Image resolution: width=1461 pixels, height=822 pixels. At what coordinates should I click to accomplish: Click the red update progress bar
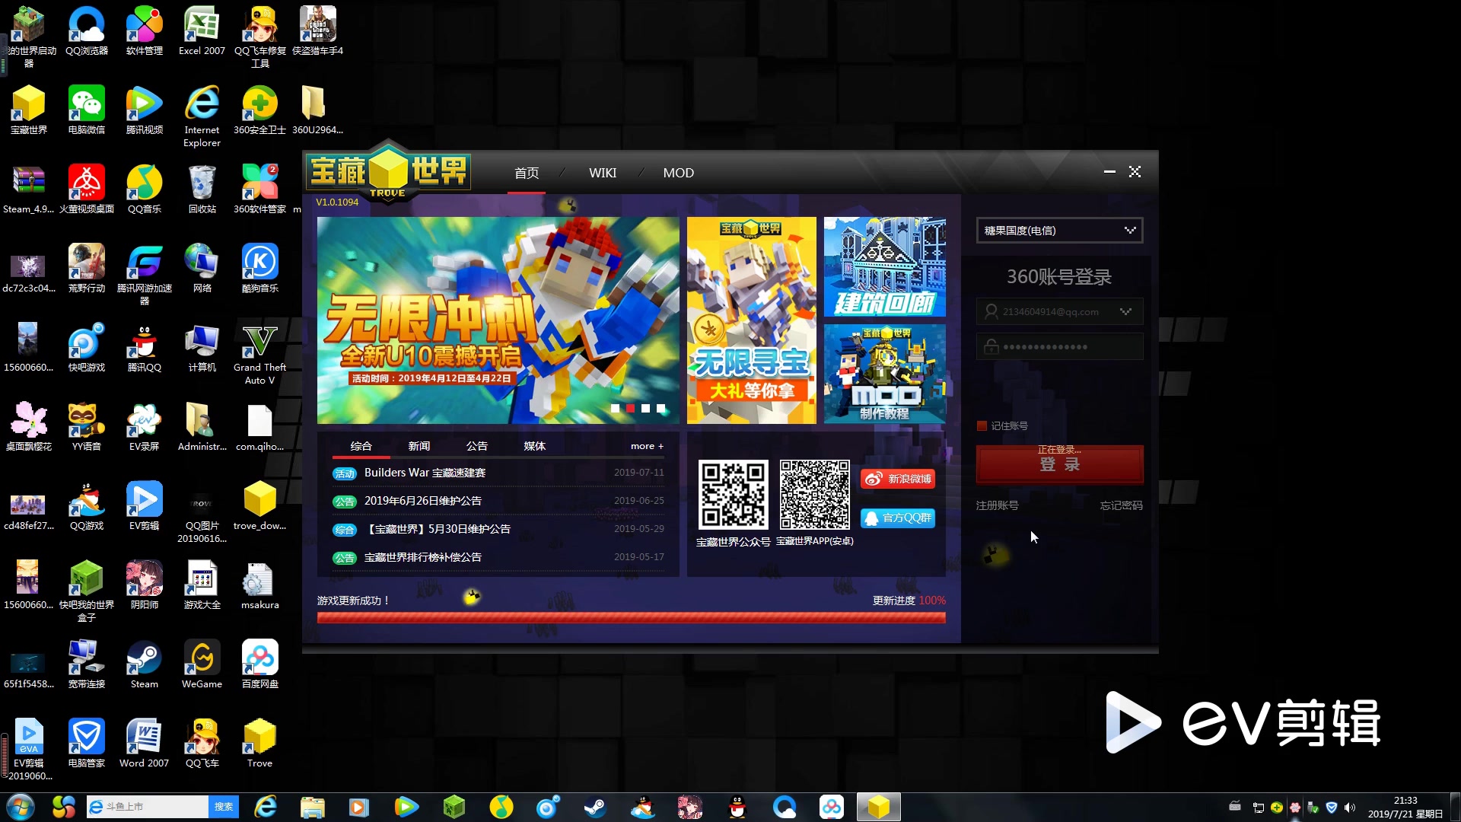pyautogui.click(x=631, y=618)
